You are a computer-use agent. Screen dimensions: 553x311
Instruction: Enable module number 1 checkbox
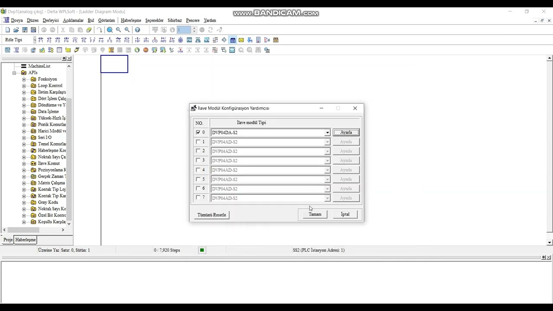click(x=198, y=142)
